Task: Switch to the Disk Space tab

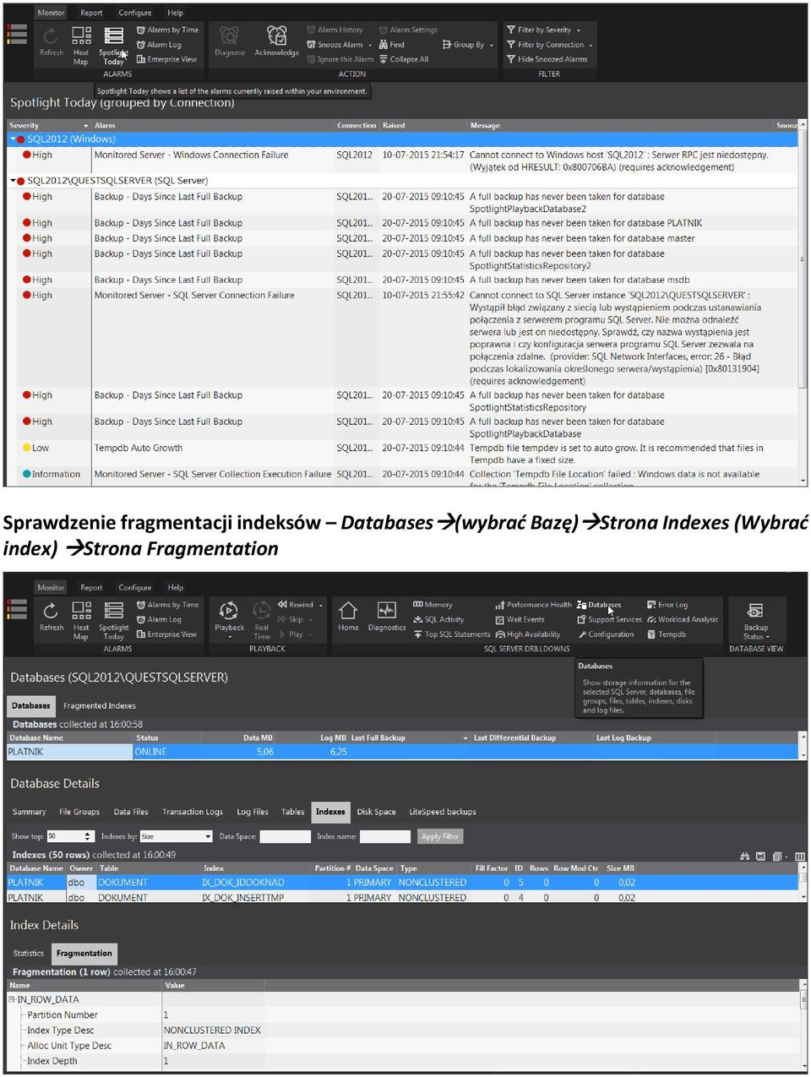Action: pos(376,812)
